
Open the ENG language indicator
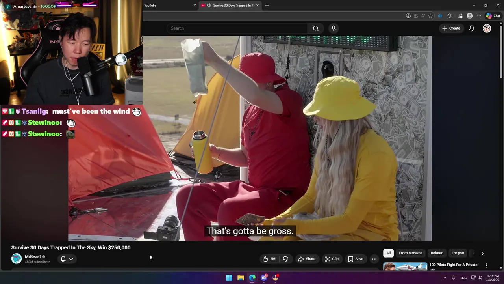(463, 278)
